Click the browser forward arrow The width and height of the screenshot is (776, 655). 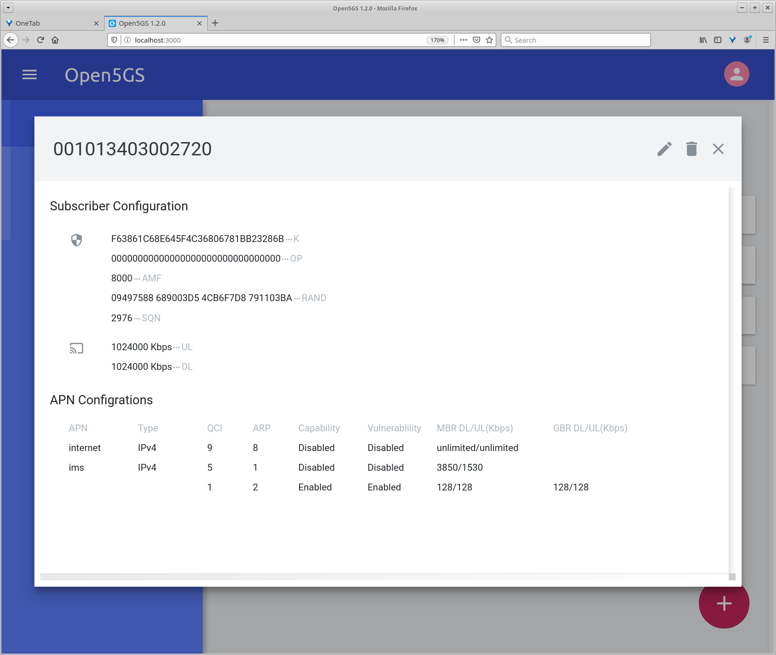[26, 40]
